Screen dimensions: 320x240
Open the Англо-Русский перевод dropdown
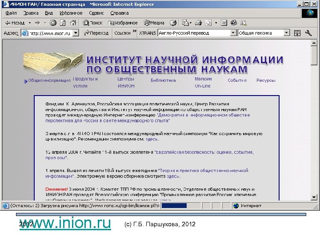[233, 33]
